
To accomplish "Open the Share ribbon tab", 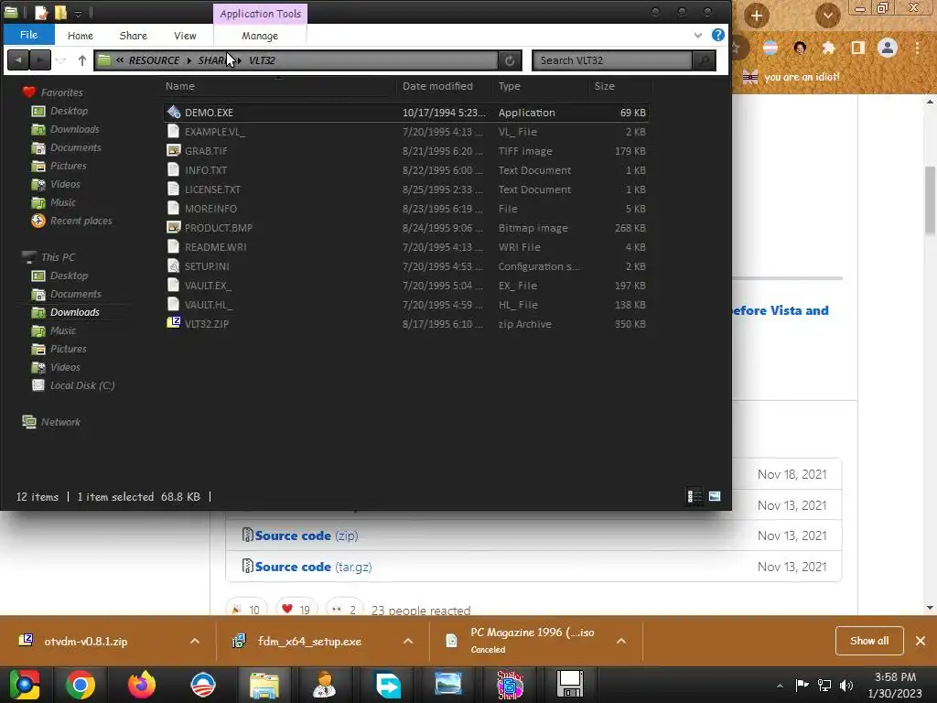I will pos(134,36).
